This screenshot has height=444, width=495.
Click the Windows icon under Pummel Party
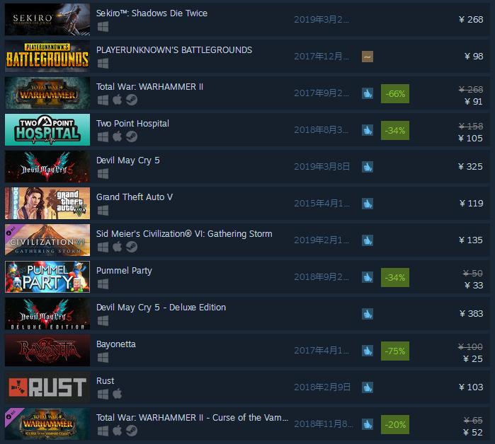coord(103,284)
